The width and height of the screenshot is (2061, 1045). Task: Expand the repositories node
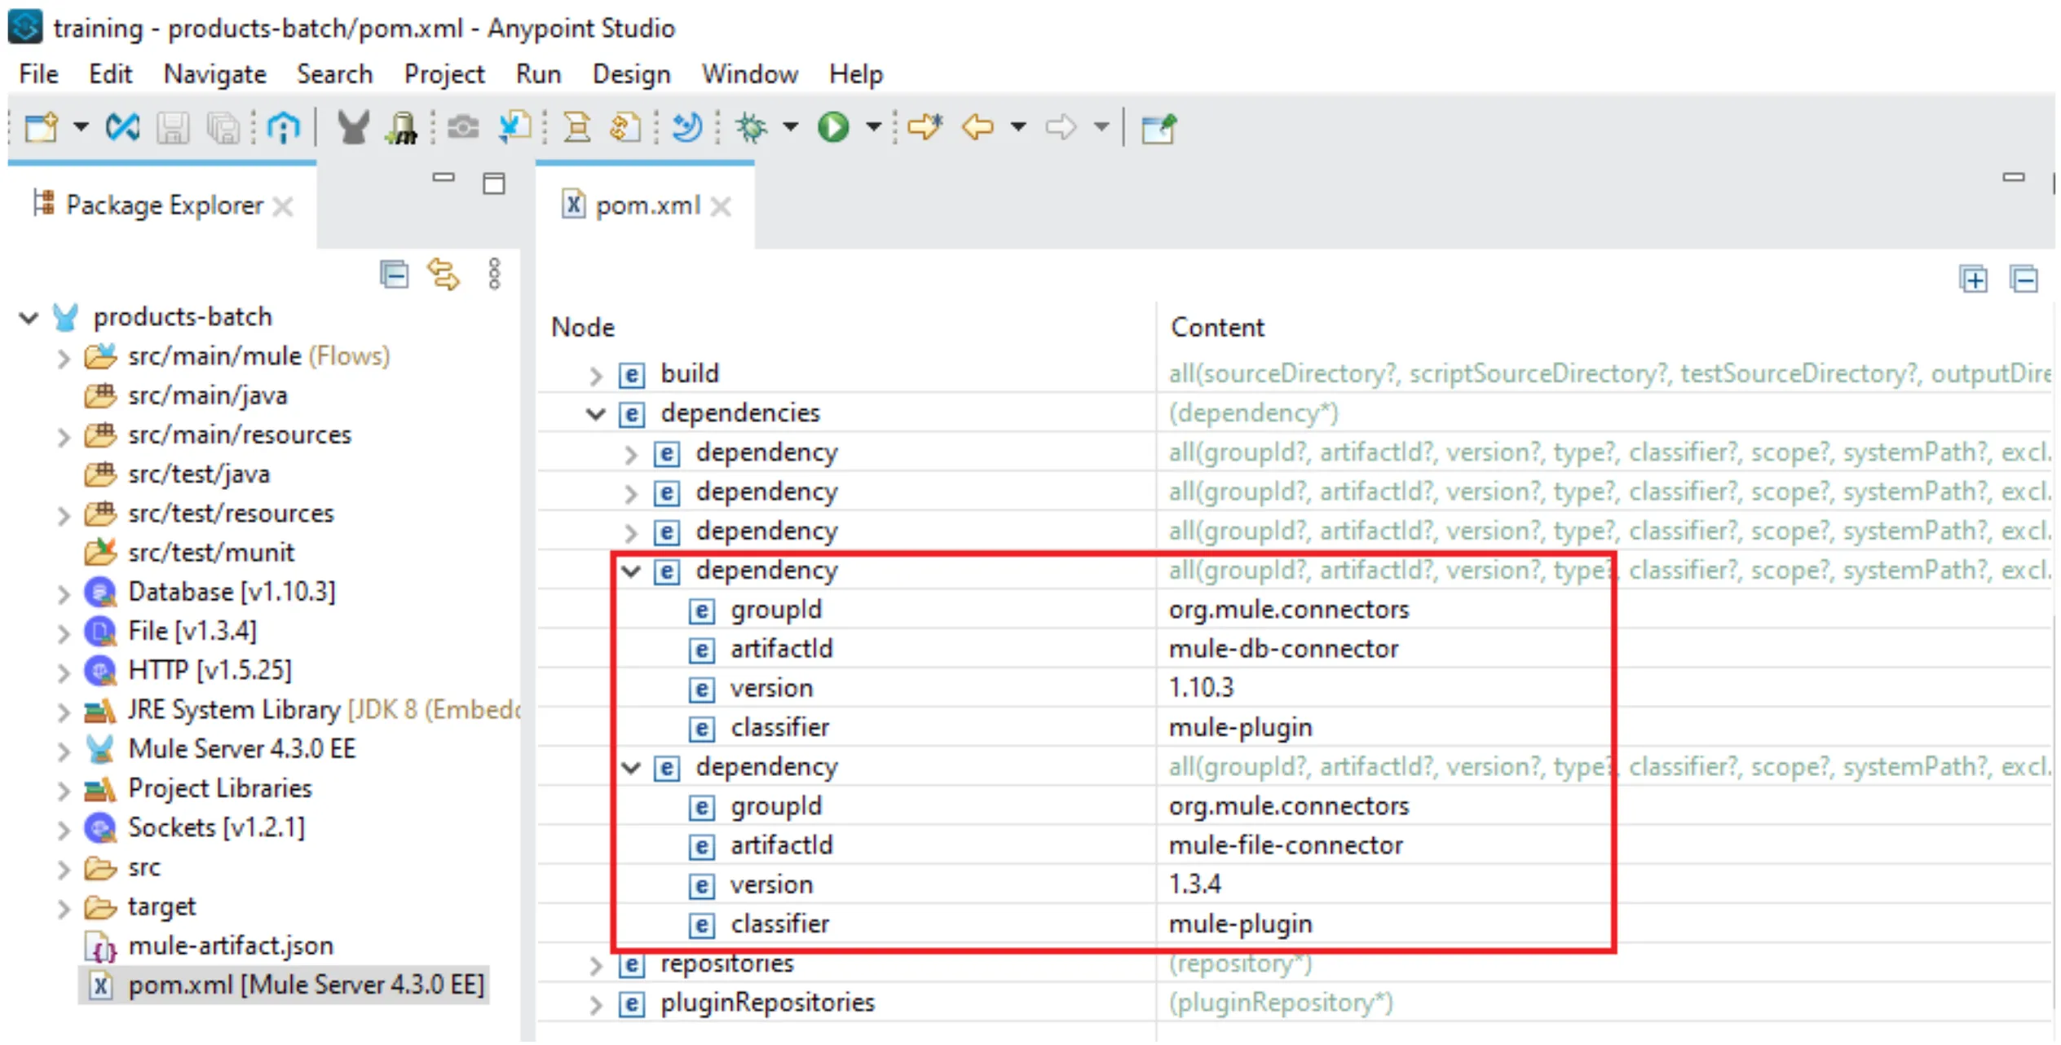pyautogui.click(x=595, y=965)
